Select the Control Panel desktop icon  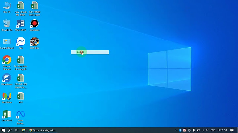[x=7, y=43]
